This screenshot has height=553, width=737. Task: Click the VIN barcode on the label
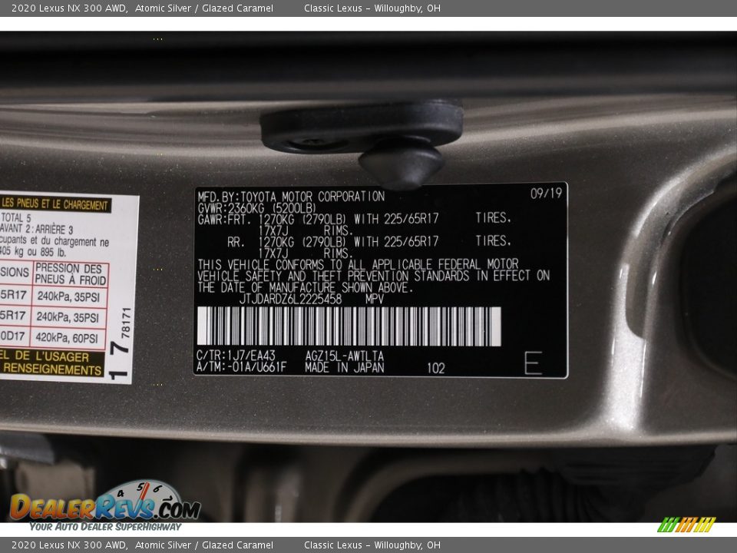coord(349,326)
